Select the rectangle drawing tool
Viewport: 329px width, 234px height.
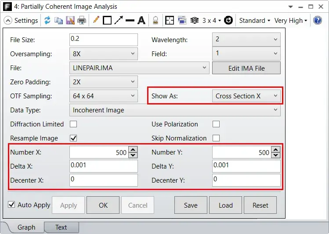[107, 21]
